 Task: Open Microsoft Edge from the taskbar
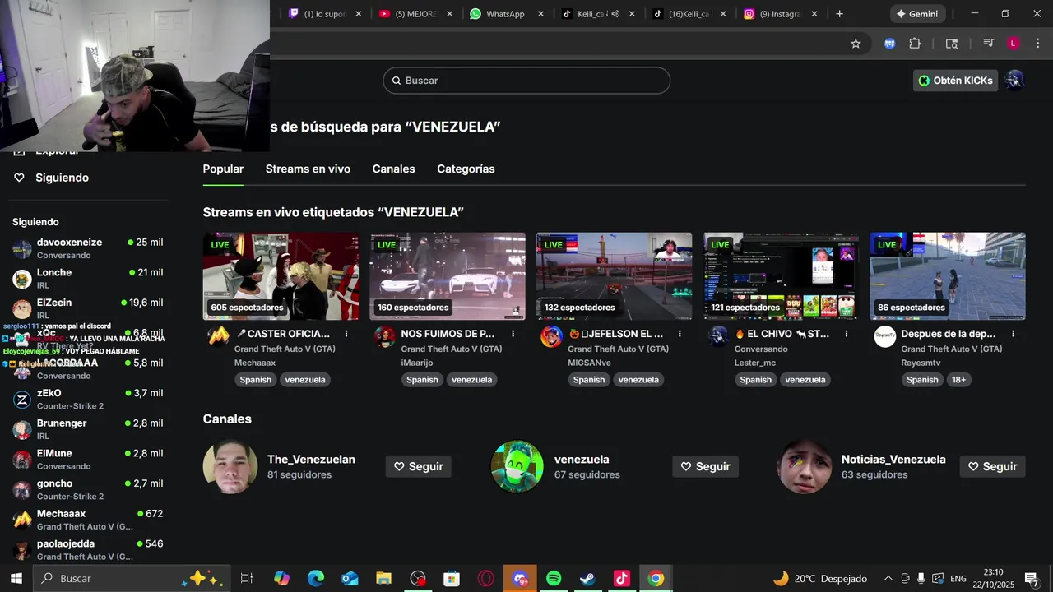[316, 579]
